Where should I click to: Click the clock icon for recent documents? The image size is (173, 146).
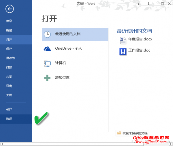47,34
